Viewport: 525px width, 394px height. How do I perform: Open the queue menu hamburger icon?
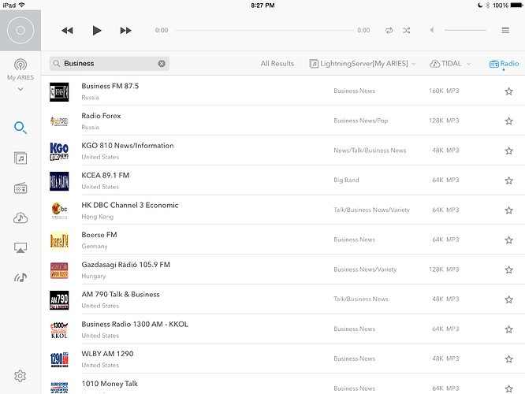coord(505,31)
